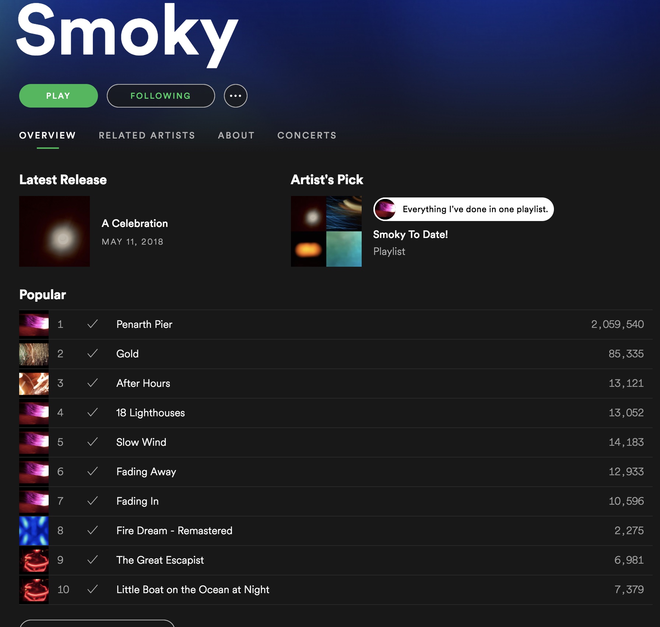Click the artist avatar in the pick bubble
The width and height of the screenshot is (660, 627).
tap(385, 209)
